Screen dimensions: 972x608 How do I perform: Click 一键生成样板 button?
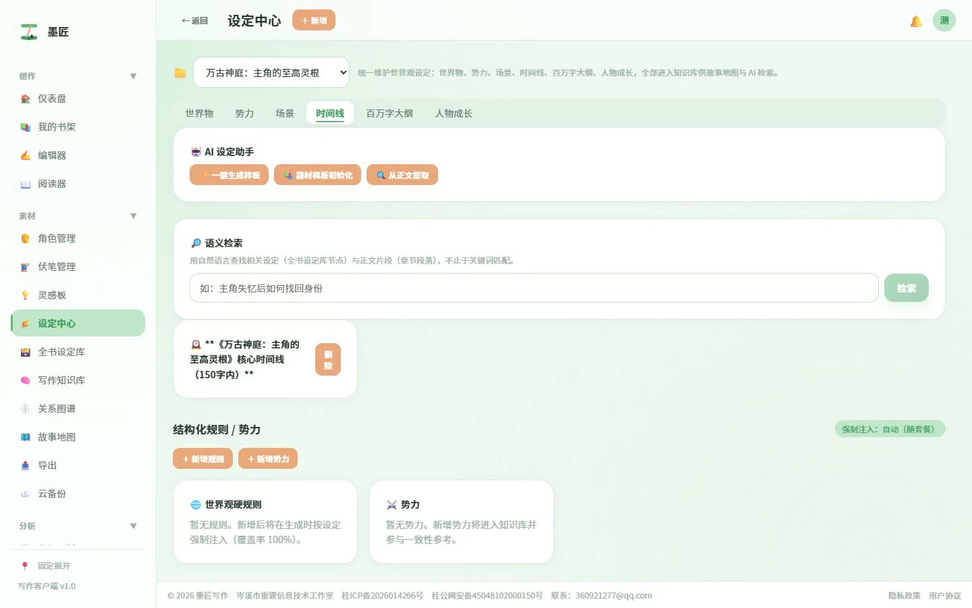229,175
